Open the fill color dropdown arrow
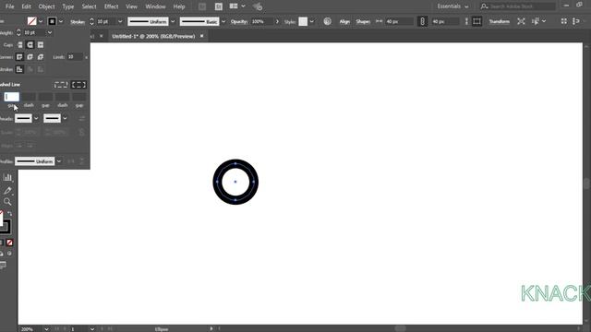 coord(41,21)
